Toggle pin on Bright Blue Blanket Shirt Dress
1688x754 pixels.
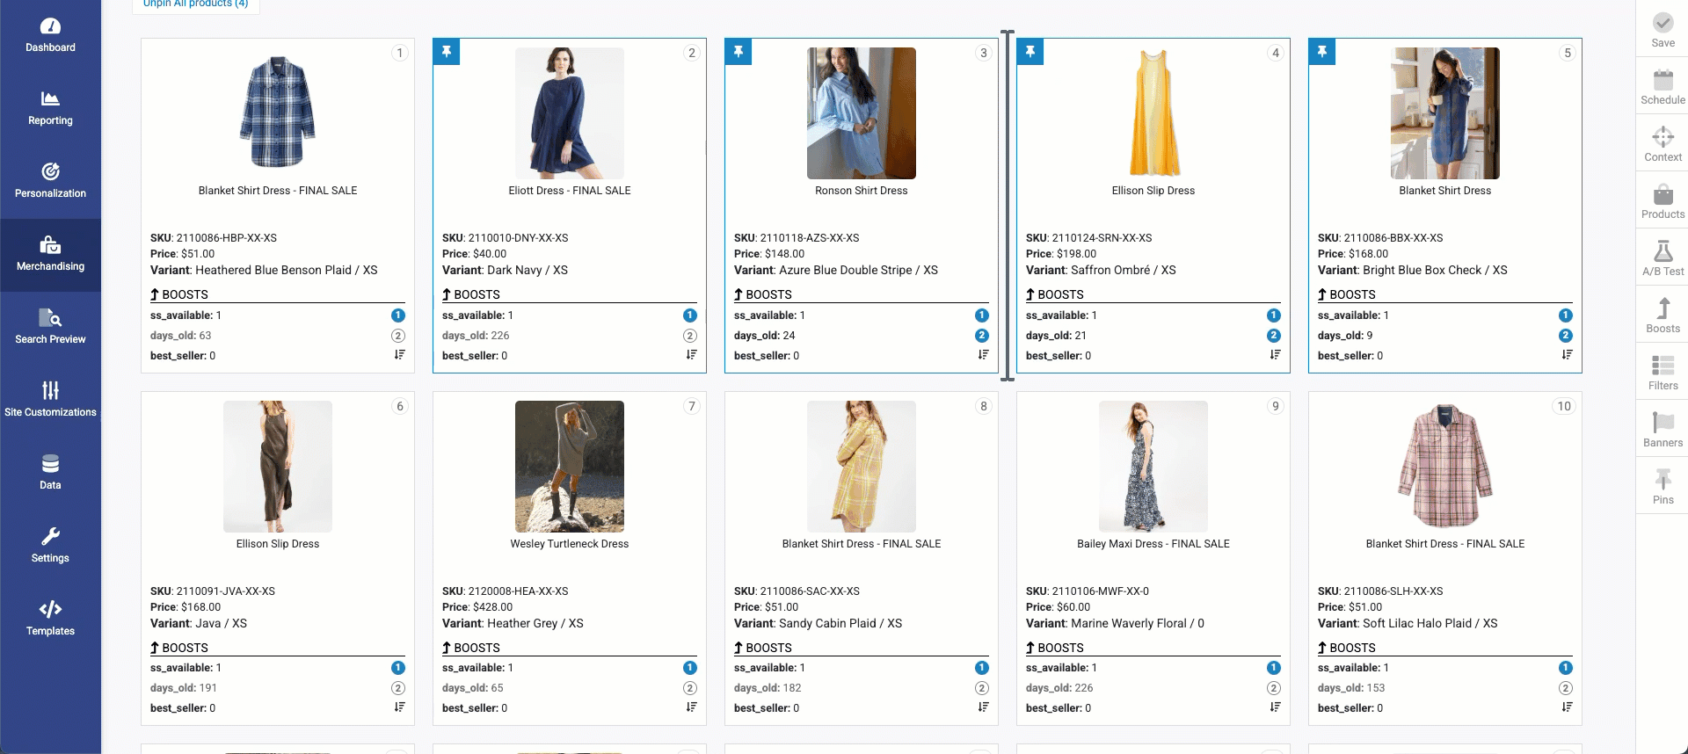(1322, 52)
